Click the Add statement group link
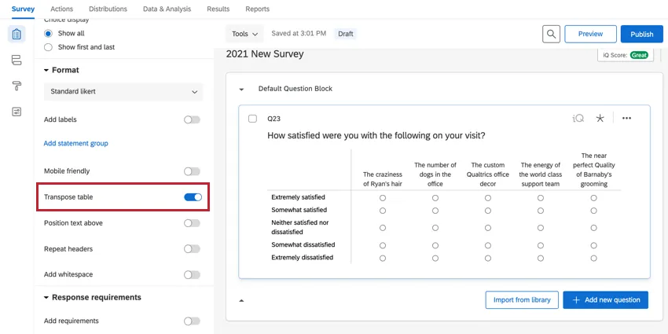This screenshot has width=668, height=334. (x=75, y=144)
